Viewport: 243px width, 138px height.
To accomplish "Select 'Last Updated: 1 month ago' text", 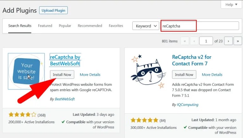I will [214, 120].
